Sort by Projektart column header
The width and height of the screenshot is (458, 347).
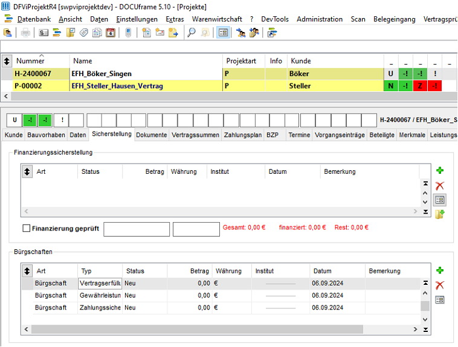point(244,61)
